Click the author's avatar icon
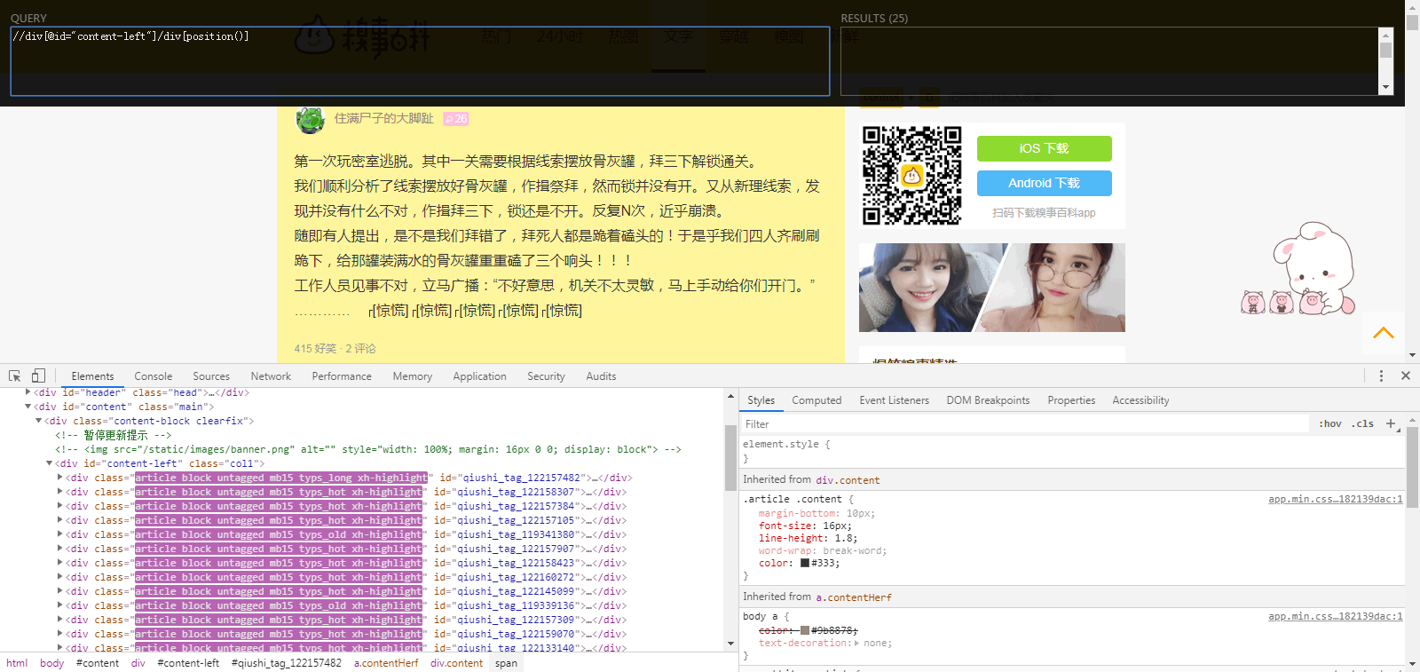Screen dimensions: 1420x672 (310, 119)
